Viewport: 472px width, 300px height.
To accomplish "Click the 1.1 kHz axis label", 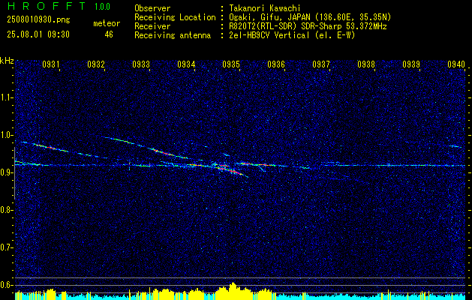I will 7,97.
